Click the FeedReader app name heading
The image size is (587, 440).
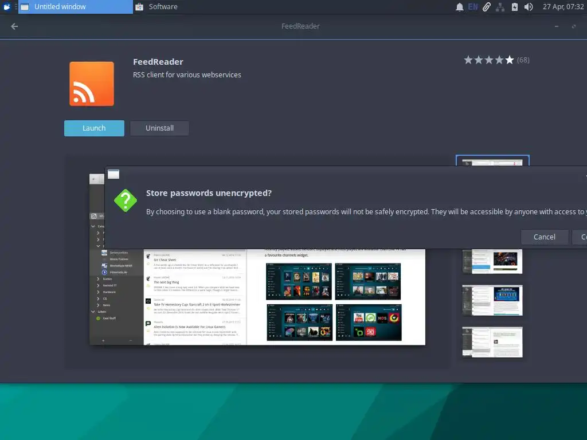click(158, 62)
